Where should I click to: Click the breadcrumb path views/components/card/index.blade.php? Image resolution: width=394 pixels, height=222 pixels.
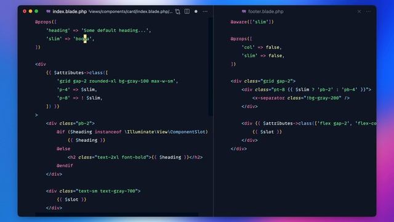[x=131, y=12]
